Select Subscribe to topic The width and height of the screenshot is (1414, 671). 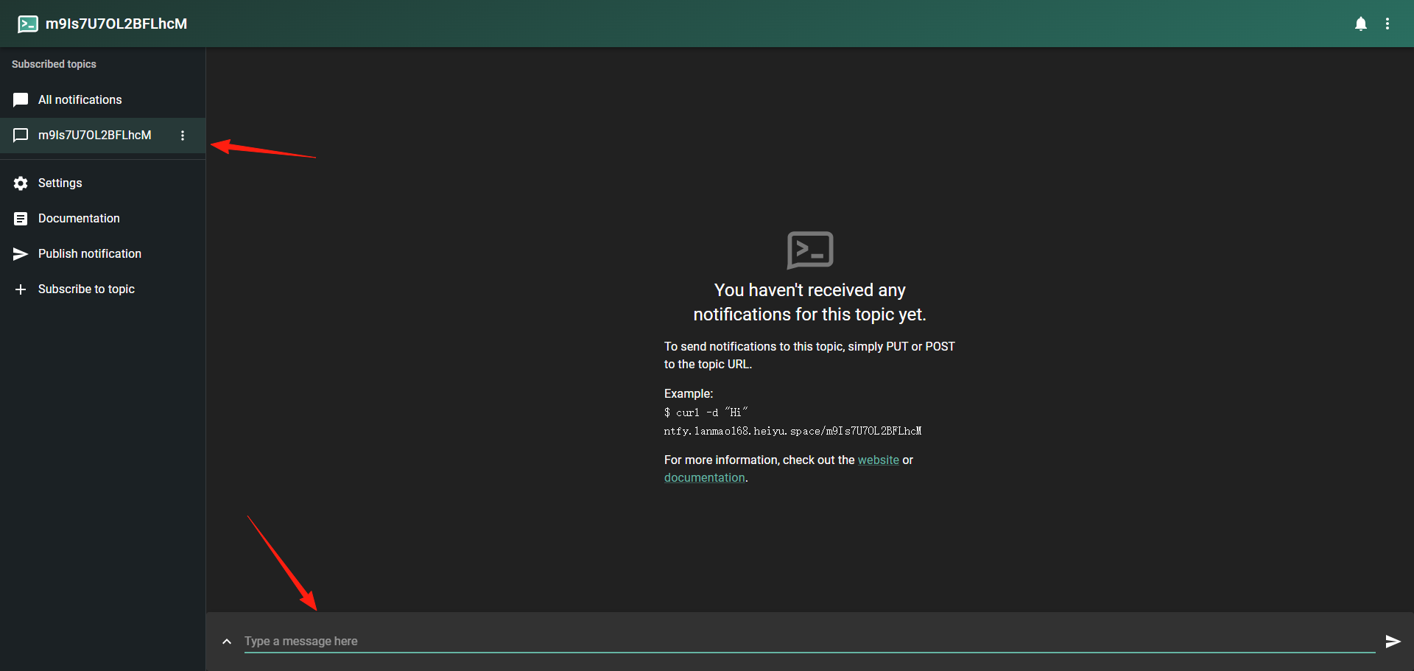click(x=102, y=289)
